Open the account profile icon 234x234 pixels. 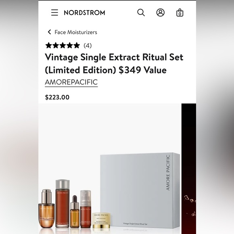coord(161,13)
